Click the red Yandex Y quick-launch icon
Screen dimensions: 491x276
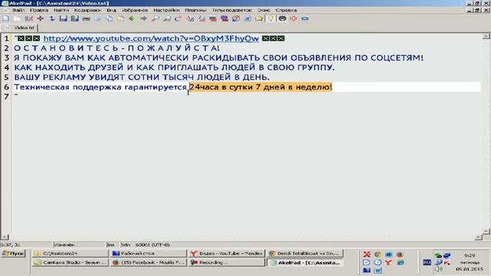[x=388, y=262]
